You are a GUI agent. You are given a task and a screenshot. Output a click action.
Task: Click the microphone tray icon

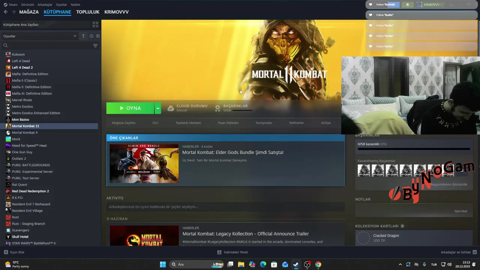424,264
